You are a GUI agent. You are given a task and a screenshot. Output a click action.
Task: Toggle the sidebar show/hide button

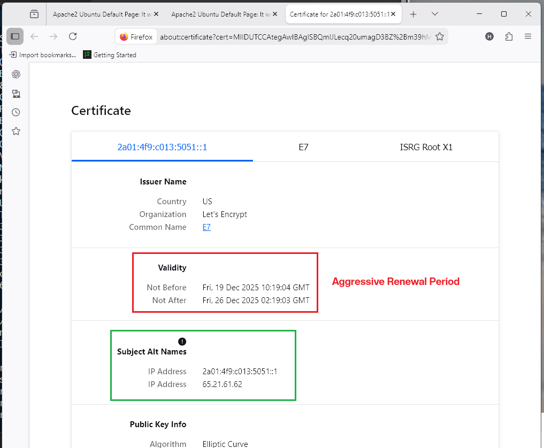[x=15, y=36]
